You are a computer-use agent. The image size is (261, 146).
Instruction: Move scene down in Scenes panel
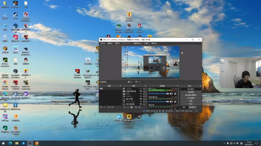coord(112,107)
